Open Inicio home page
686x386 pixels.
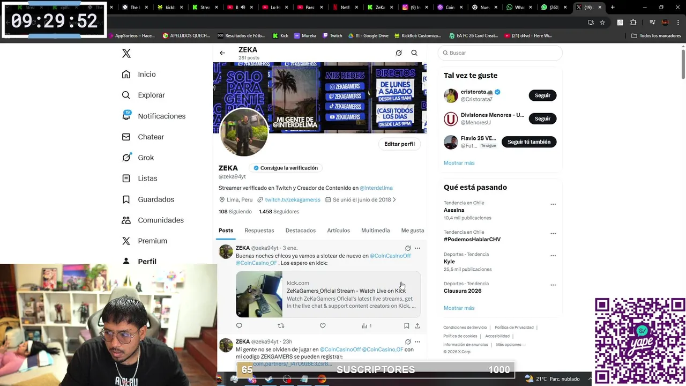click(139, 75)
